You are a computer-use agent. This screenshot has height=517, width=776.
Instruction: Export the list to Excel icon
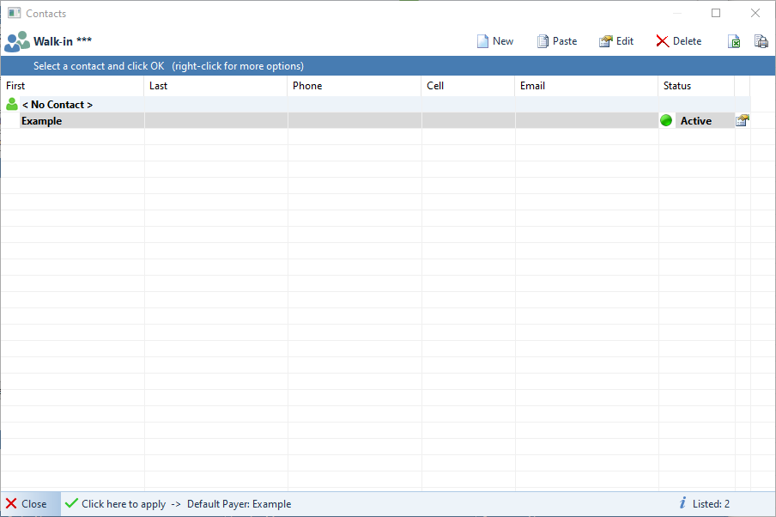(734, 41)
